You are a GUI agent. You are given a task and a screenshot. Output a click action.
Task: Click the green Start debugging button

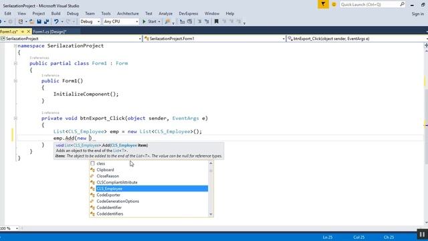click(x=150, y=21)
